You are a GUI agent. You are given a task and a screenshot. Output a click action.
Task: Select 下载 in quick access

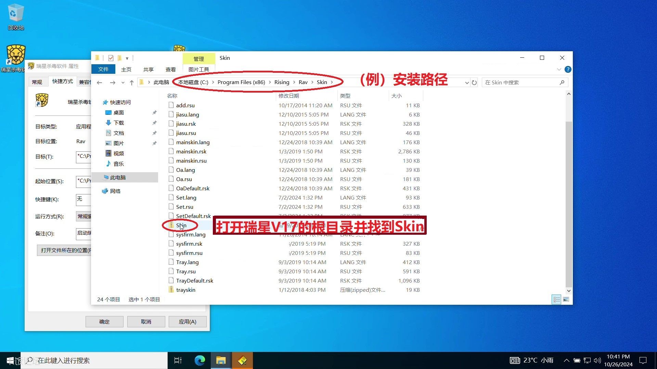point(119,123)
